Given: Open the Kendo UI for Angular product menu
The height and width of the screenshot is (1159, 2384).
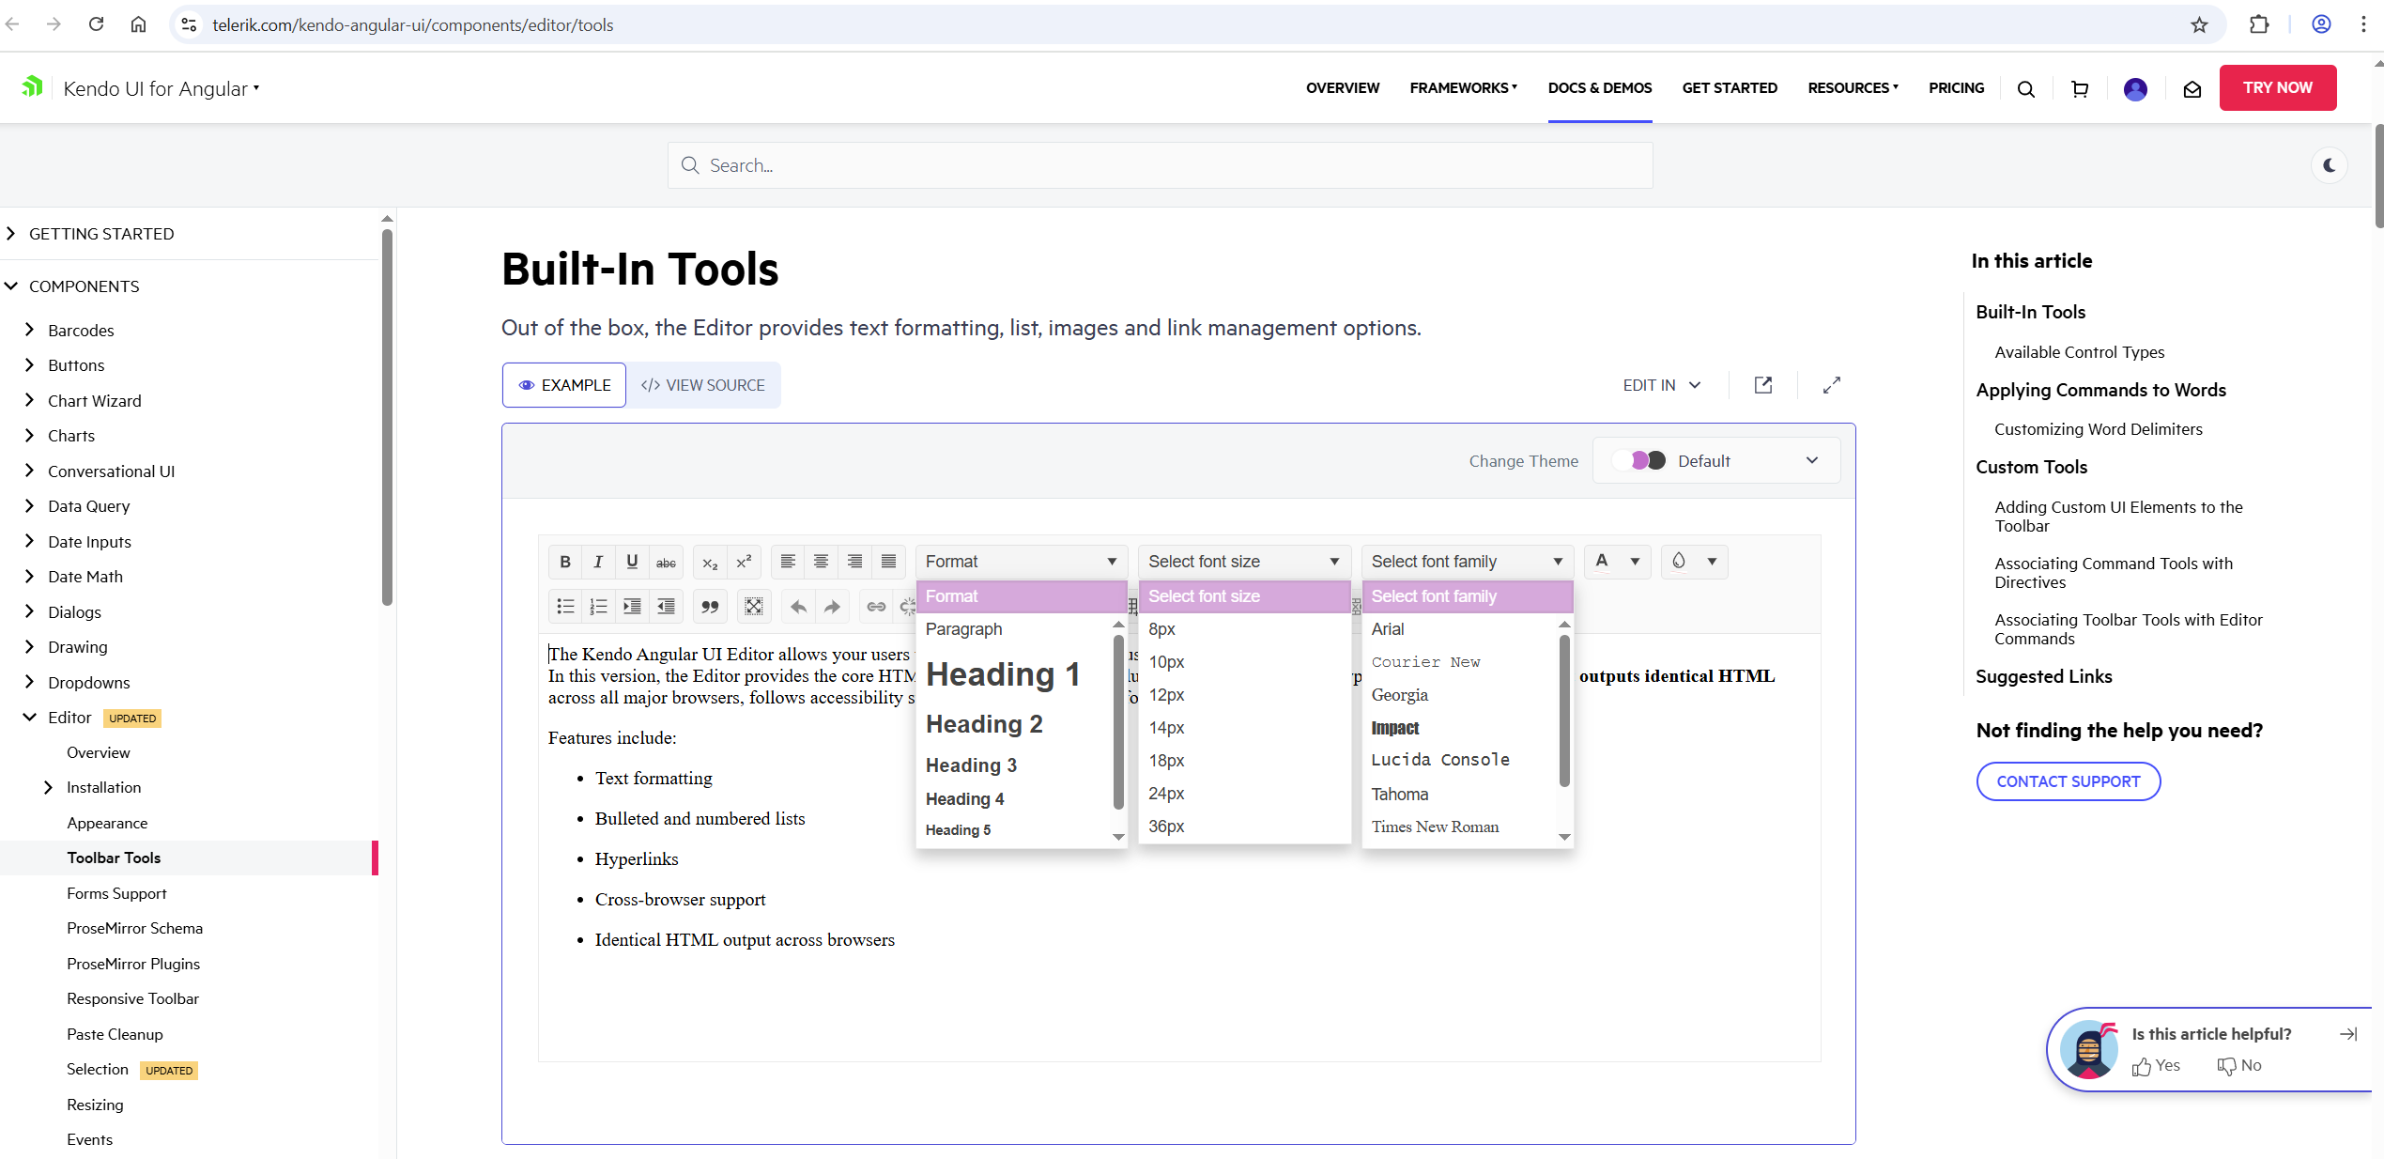Looking at the screenshot, I should [161, 88].
